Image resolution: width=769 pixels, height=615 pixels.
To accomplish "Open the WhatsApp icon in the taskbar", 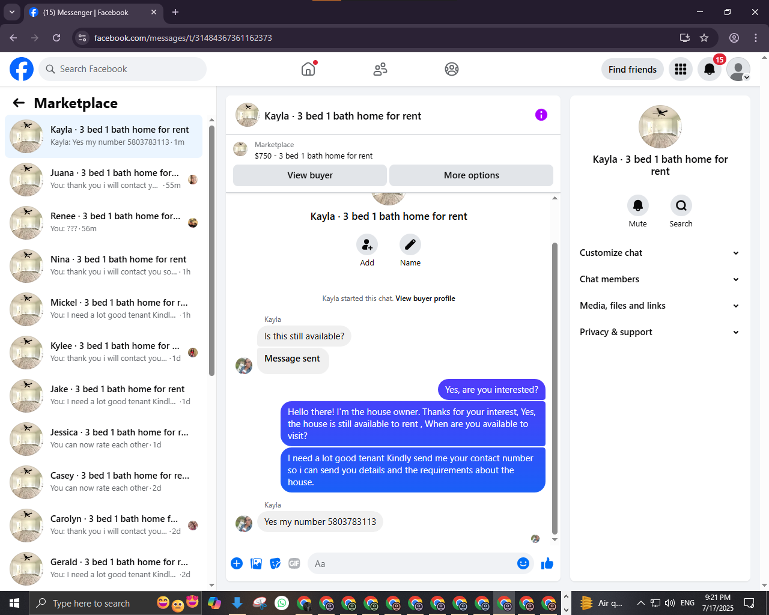I will point(282,603).
